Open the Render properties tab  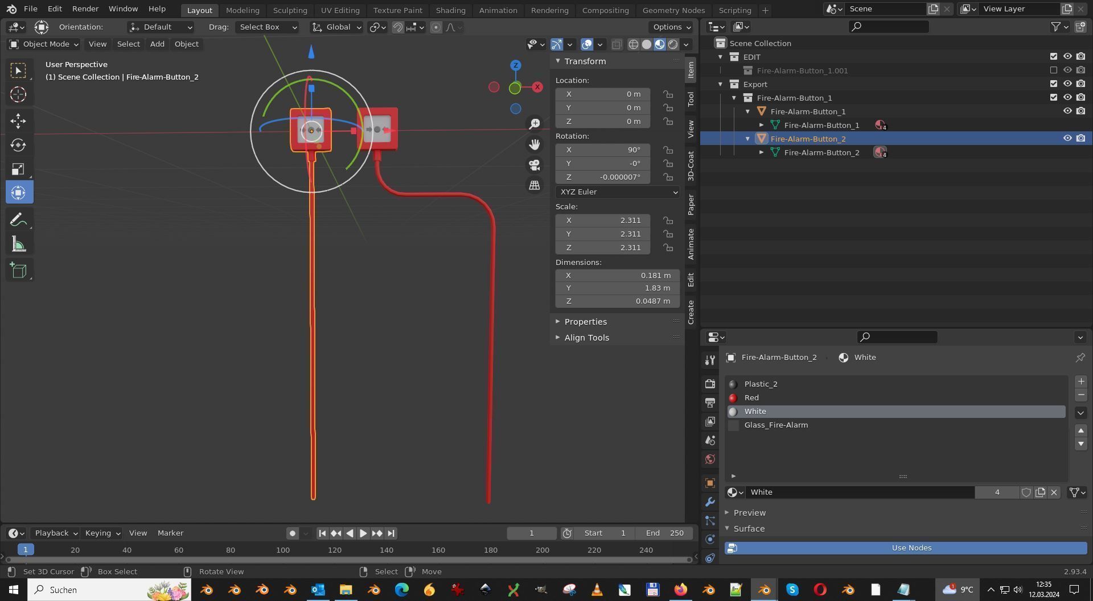[x=710, y=384]
